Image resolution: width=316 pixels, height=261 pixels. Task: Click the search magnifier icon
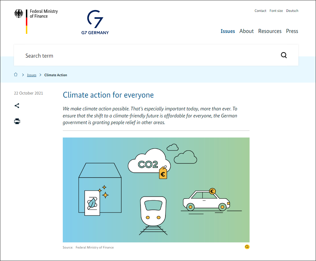click(x=284, y=55)
